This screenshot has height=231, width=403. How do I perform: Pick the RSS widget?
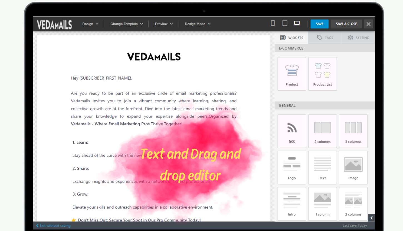[x=292, y=131]
